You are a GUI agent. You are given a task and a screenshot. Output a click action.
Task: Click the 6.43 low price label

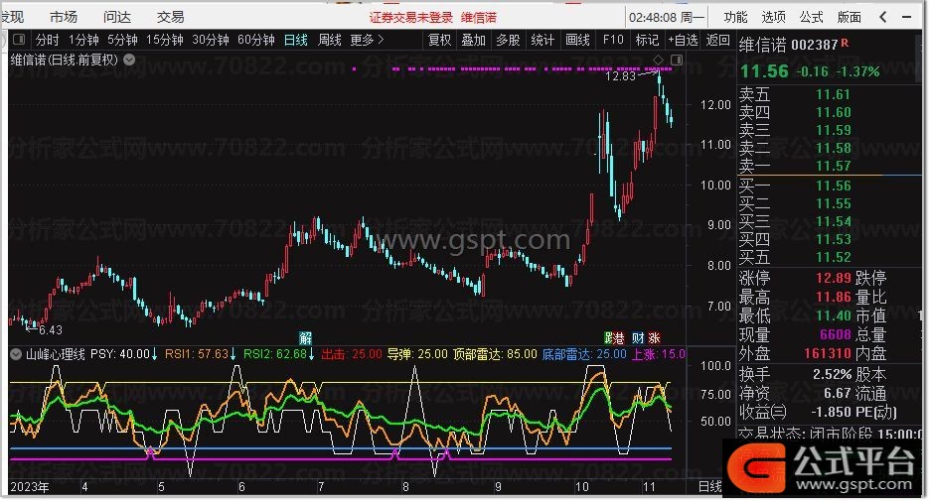(x=50, y=329)
